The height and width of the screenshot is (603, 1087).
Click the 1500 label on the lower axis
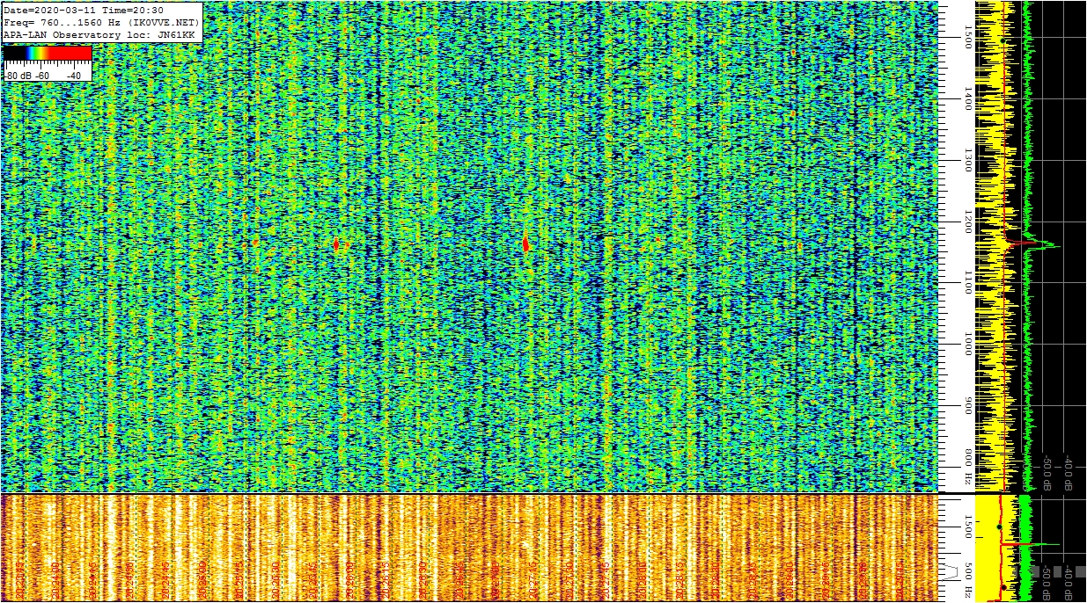click(968, 527)
